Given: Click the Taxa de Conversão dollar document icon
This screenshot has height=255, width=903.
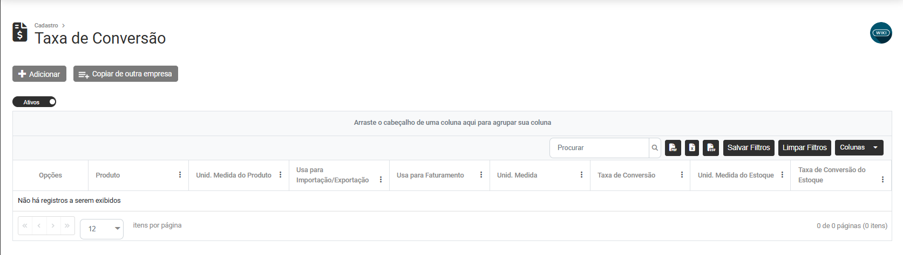Looking at the screenshot, I should coord(20,32).
